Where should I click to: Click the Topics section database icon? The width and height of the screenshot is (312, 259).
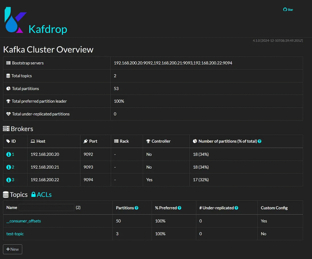(x=6, y=194)
